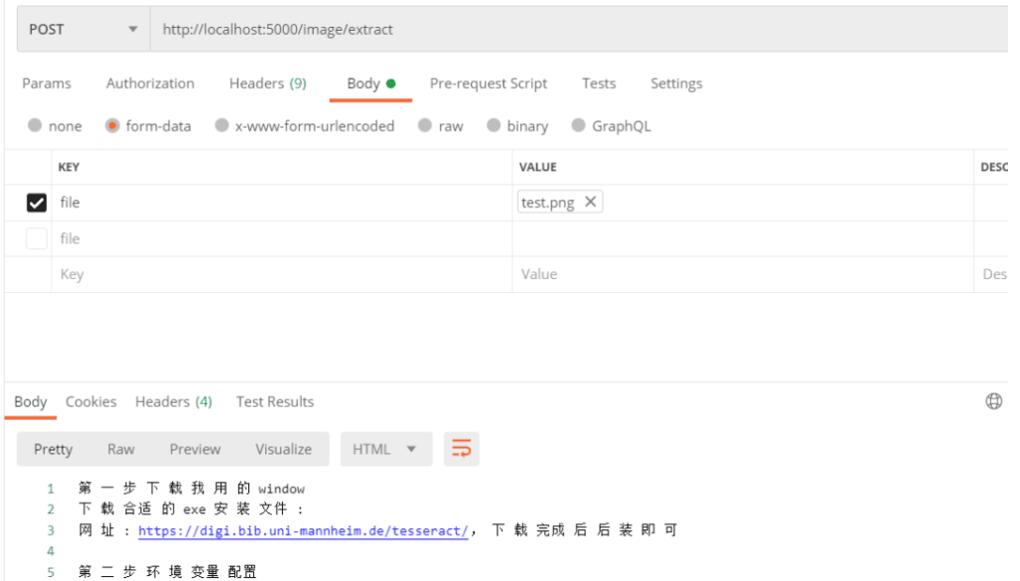Switch response view to Pretty
Screen dimensions: 1020x581
point(54,449)
